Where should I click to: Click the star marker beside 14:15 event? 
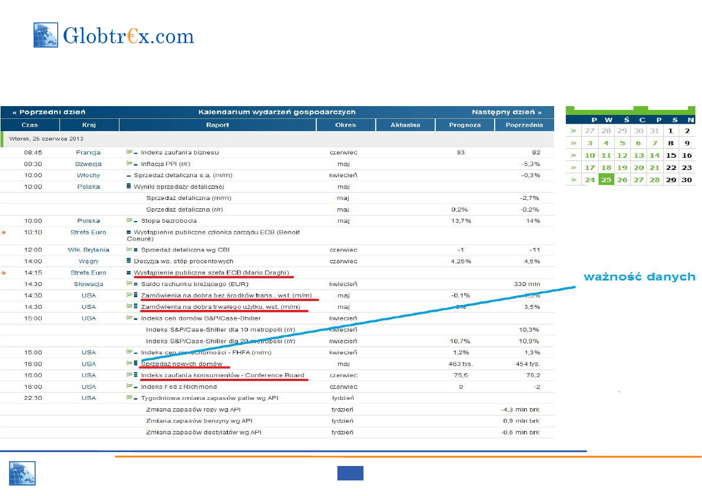(x=4, y=273)
